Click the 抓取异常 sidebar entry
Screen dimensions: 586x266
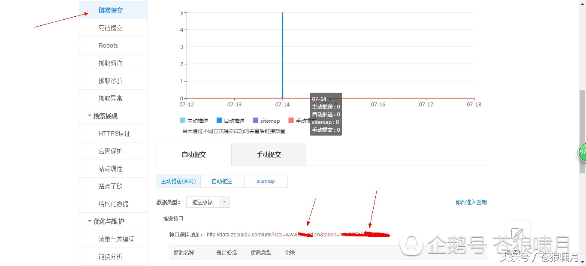pos(111,98)
